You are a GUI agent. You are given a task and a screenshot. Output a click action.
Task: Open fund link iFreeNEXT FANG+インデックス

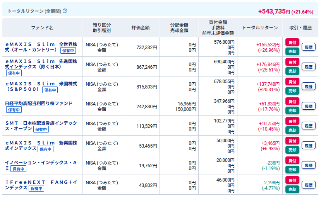41,185
